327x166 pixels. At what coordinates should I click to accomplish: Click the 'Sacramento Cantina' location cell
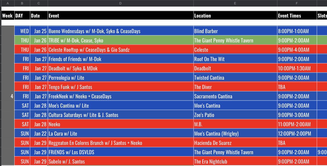pos(235,96)
